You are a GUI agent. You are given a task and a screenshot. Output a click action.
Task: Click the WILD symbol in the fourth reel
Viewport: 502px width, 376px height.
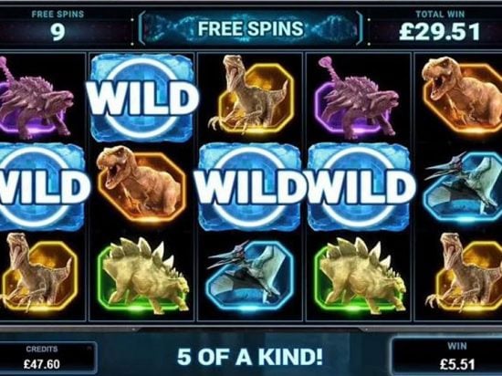point(360,186)
